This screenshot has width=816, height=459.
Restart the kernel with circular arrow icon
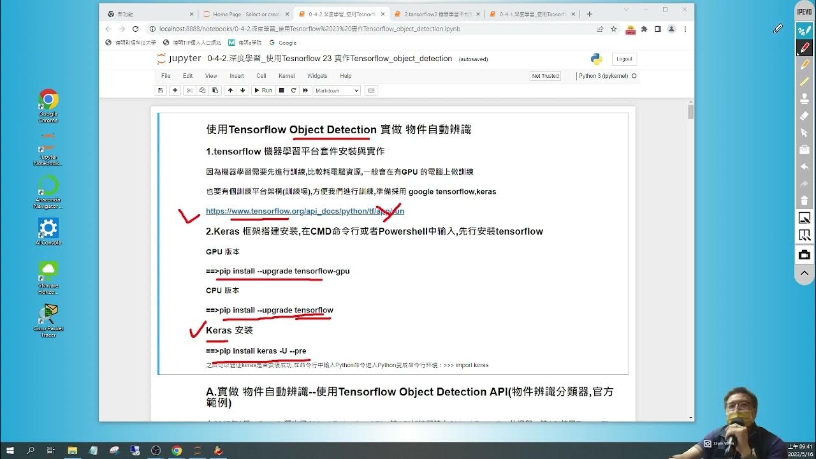coord(293,91)
